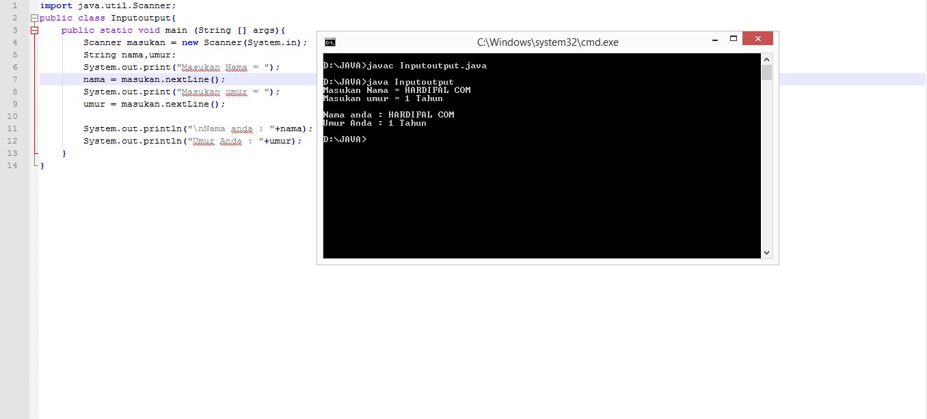This screenshot has height=419, width=927.
Task: Click 'Masukan Nama = HARDIFAL COM' cmd output
Action: [x=397, y=90]
